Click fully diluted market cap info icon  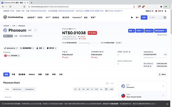(x=103, y=52)
